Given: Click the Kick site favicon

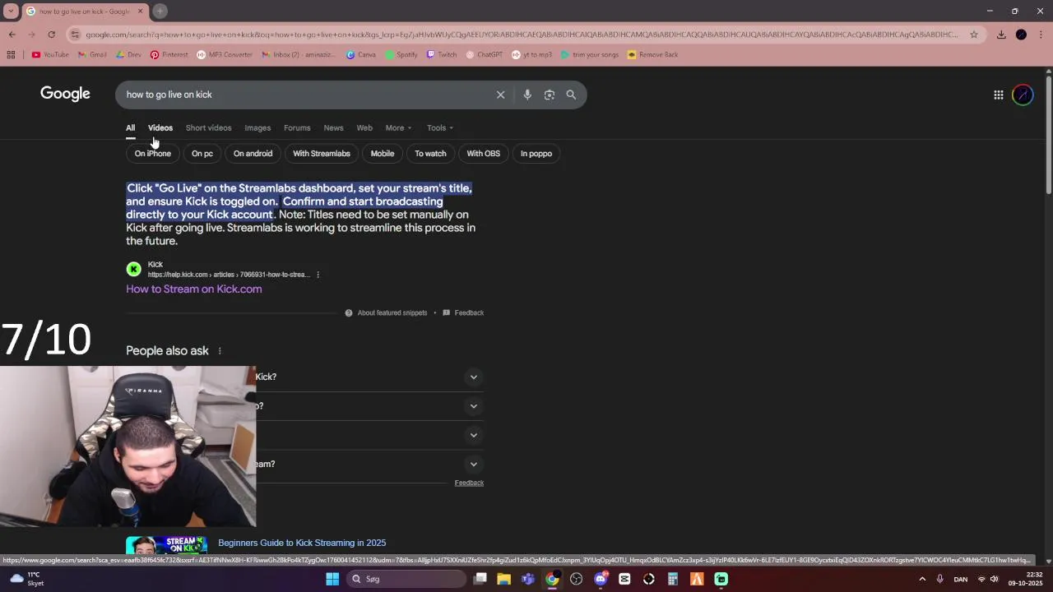Looking at the screenshot, I should click(x=133, y=270).
